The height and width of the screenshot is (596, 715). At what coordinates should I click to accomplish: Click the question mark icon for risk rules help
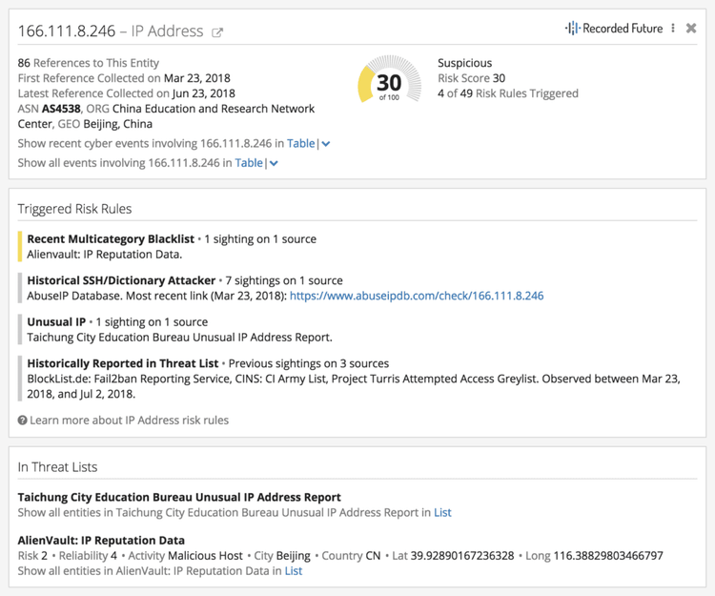point(23,421)
